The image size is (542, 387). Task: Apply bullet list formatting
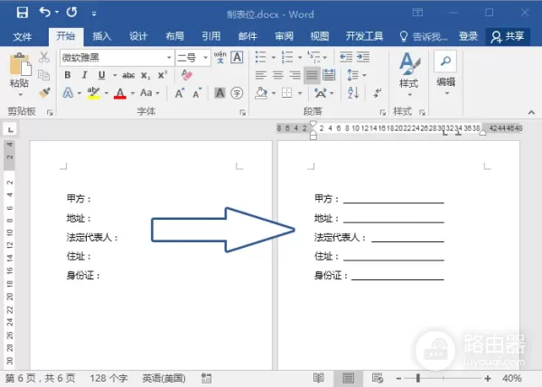pos(261,57)
